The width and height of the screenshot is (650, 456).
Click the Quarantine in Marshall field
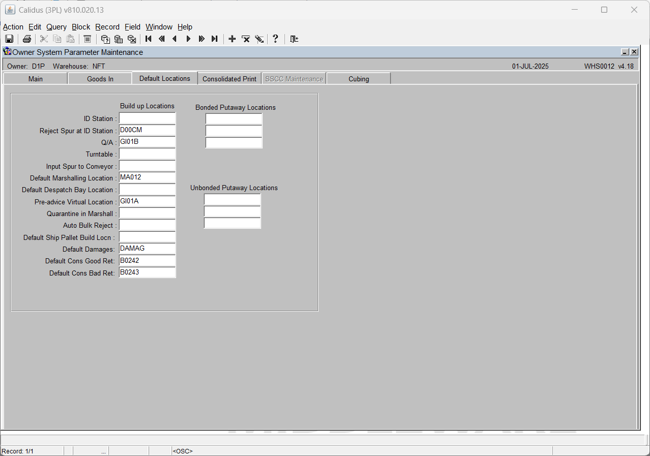[x=147, y=214]
